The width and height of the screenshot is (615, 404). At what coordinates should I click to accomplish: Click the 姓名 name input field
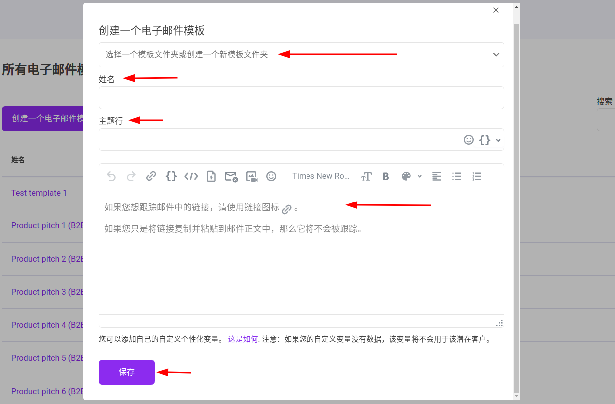point(302,98)
